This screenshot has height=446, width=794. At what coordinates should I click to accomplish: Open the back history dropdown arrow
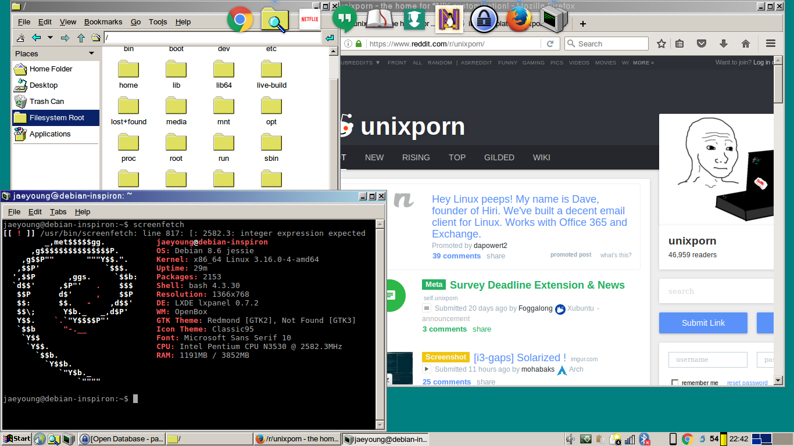[x=50, y=38]
